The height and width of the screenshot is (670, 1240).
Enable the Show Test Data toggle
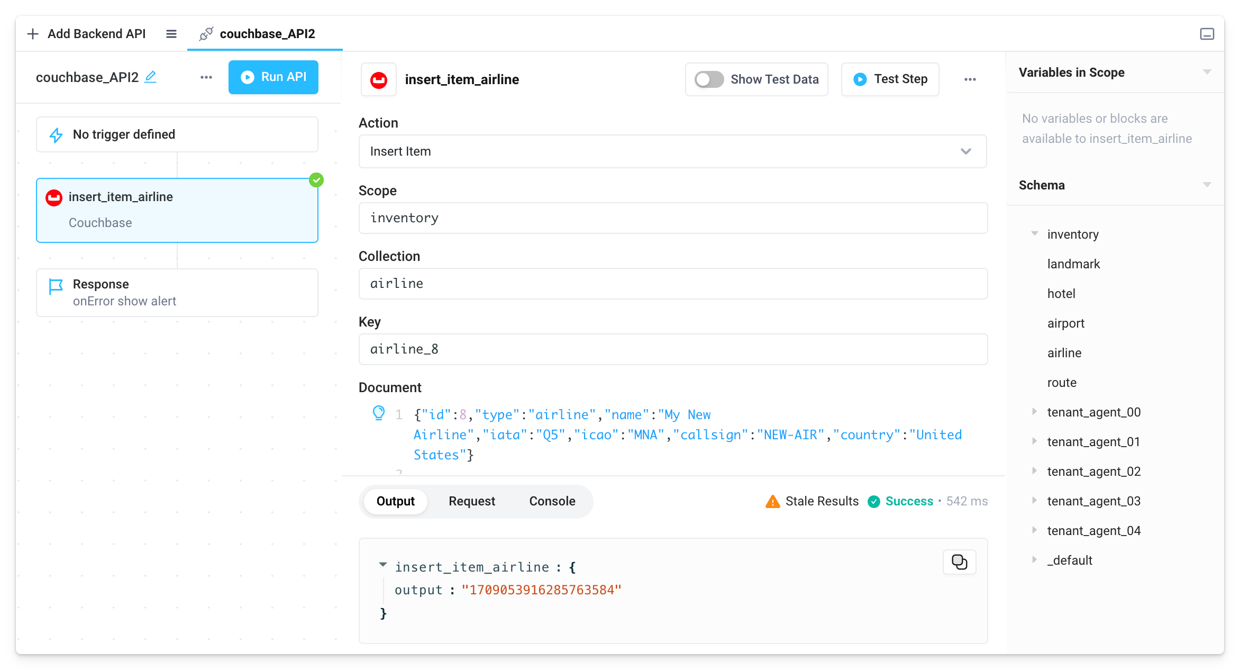point(708,79)
